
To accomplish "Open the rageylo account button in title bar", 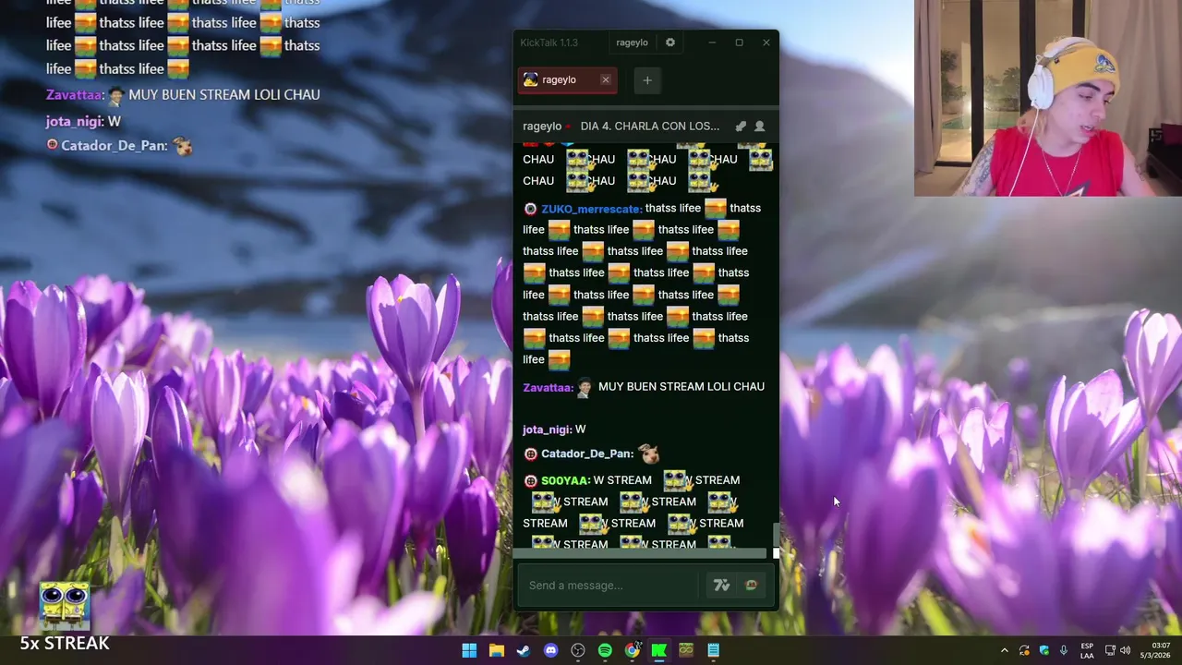I will tap(633, 42).
